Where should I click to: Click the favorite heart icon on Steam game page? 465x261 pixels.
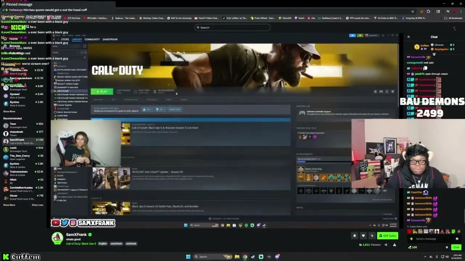click(x=392, y=92)
